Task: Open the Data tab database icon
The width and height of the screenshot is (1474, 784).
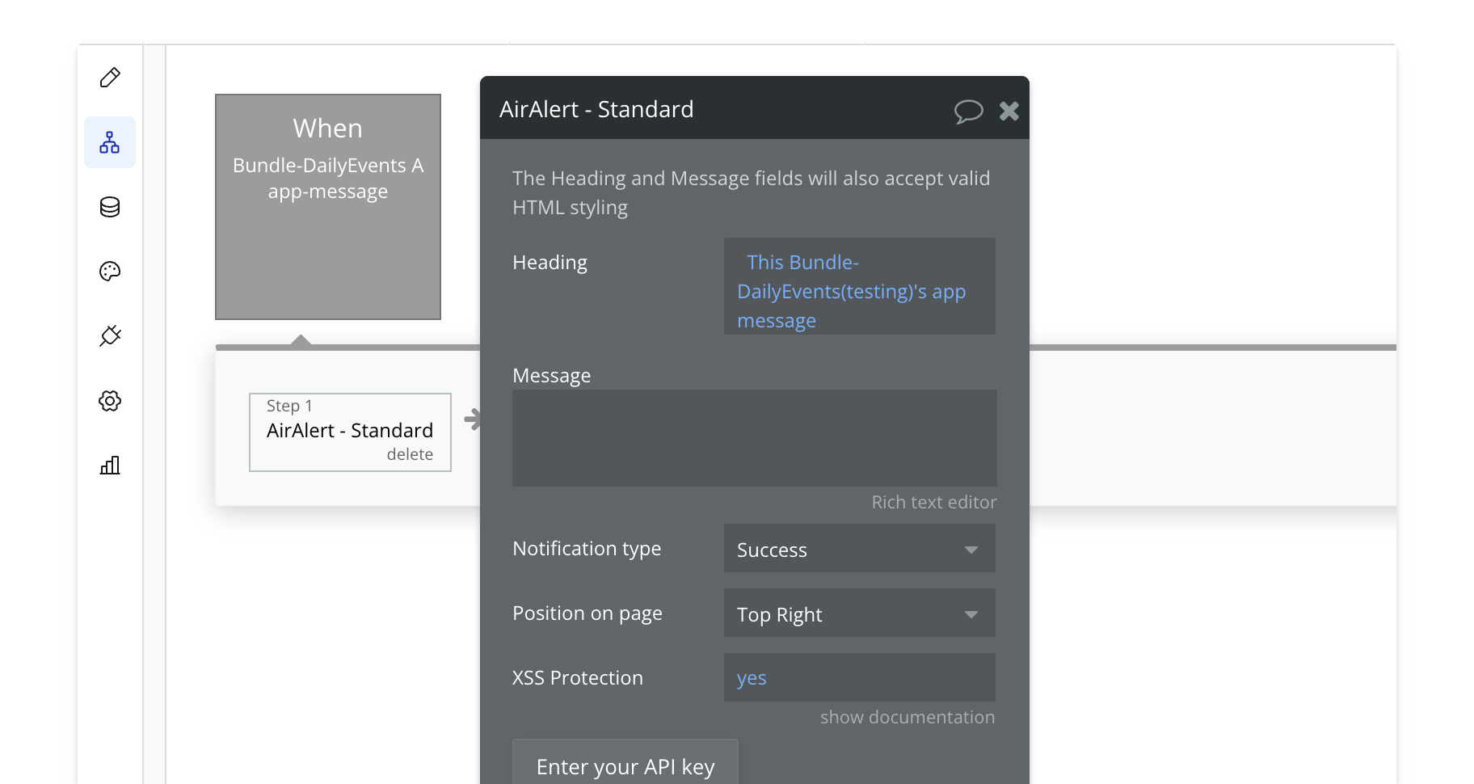Action: [x=110, y=207]
